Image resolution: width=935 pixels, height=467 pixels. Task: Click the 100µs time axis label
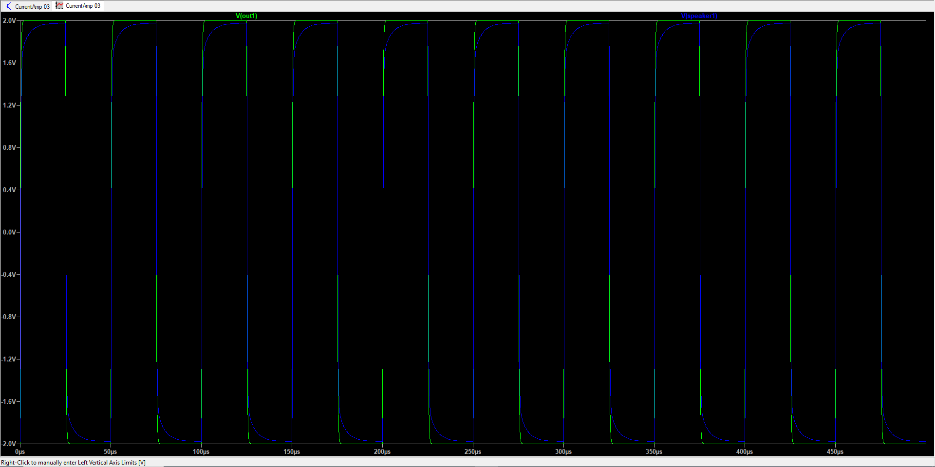click(201, 452)
